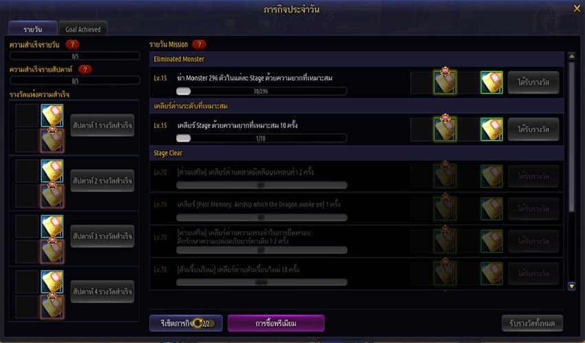Open the help icon next to ความสำเร็จรายสัปดาห์
The image size is (585, 343).
(x=85, y=70)
